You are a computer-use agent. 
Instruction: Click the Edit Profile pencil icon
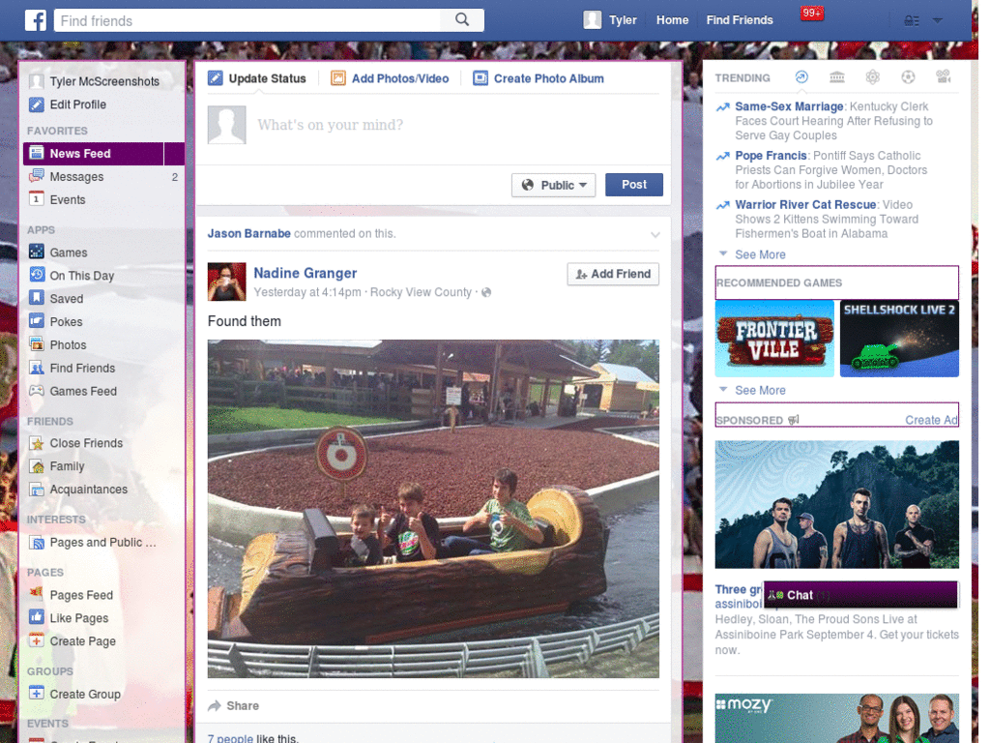tap(37, 104)
